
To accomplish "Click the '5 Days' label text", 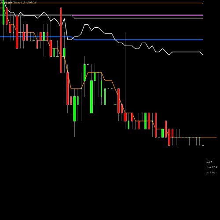I will (x=213, y=172).
